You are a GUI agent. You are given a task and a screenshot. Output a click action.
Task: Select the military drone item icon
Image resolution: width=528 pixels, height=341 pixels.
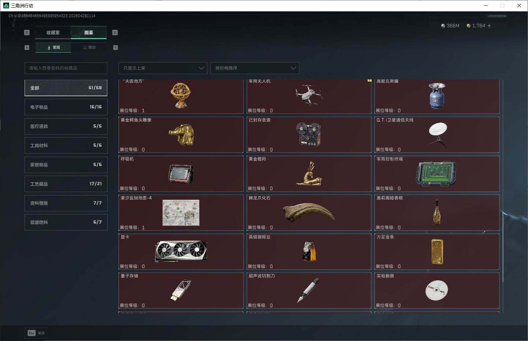309,94
